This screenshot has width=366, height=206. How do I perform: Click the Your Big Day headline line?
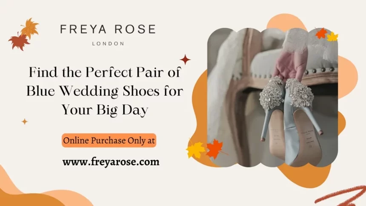(105, 109)
